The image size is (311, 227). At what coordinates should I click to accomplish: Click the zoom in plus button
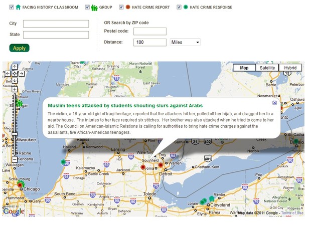[15, 89]
